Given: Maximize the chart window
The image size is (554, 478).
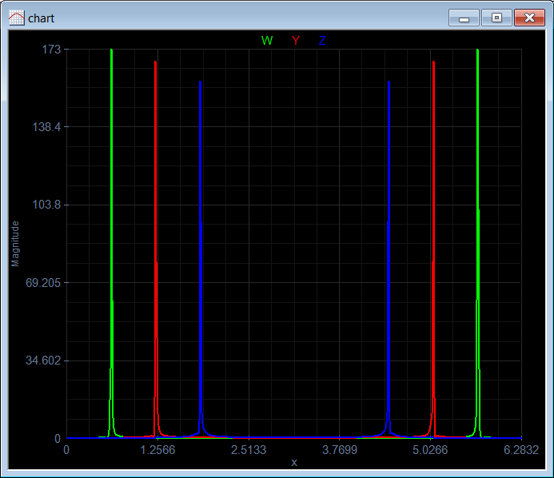Looking at the screenshot, I should [x=496, y=18].
